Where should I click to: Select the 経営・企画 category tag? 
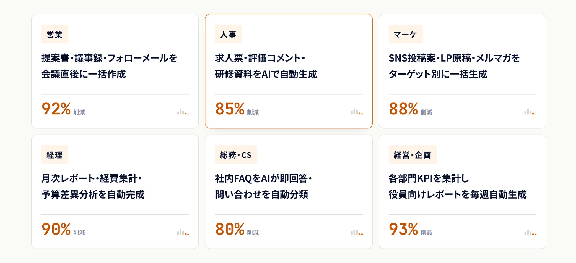[413, 155]
